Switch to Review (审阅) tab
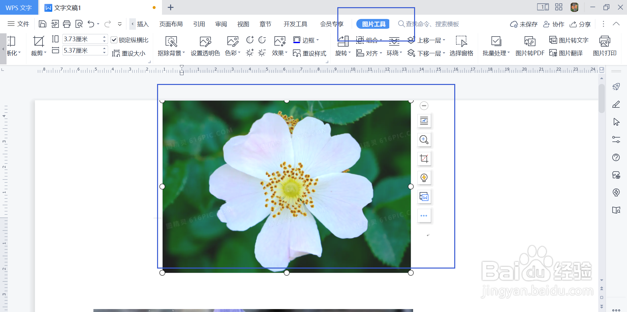 221,24
